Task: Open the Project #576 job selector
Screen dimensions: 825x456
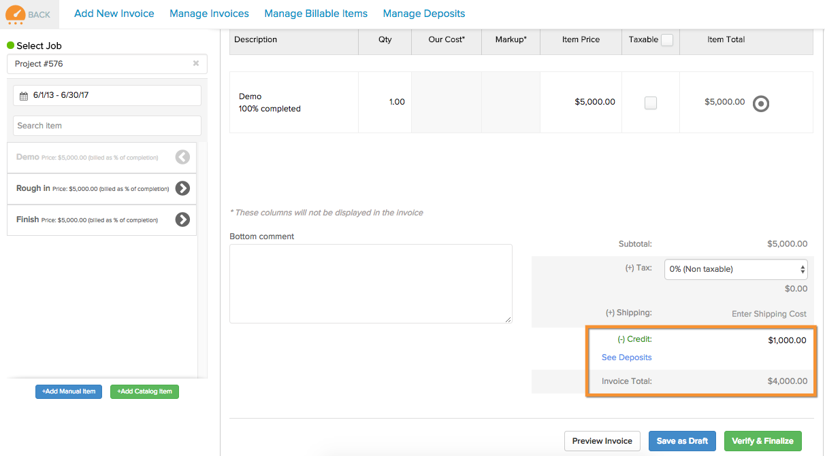Action: click(x=107, y=64)
